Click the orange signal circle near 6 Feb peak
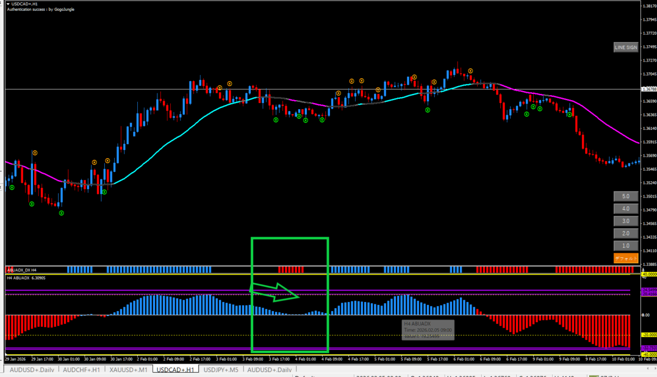The height and width of the screenshot is (377, 657). (x=470, y=71)
